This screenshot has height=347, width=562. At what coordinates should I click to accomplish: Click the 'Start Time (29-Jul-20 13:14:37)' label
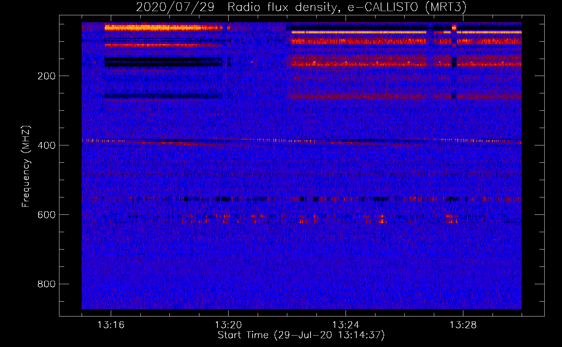click(301, 335)
